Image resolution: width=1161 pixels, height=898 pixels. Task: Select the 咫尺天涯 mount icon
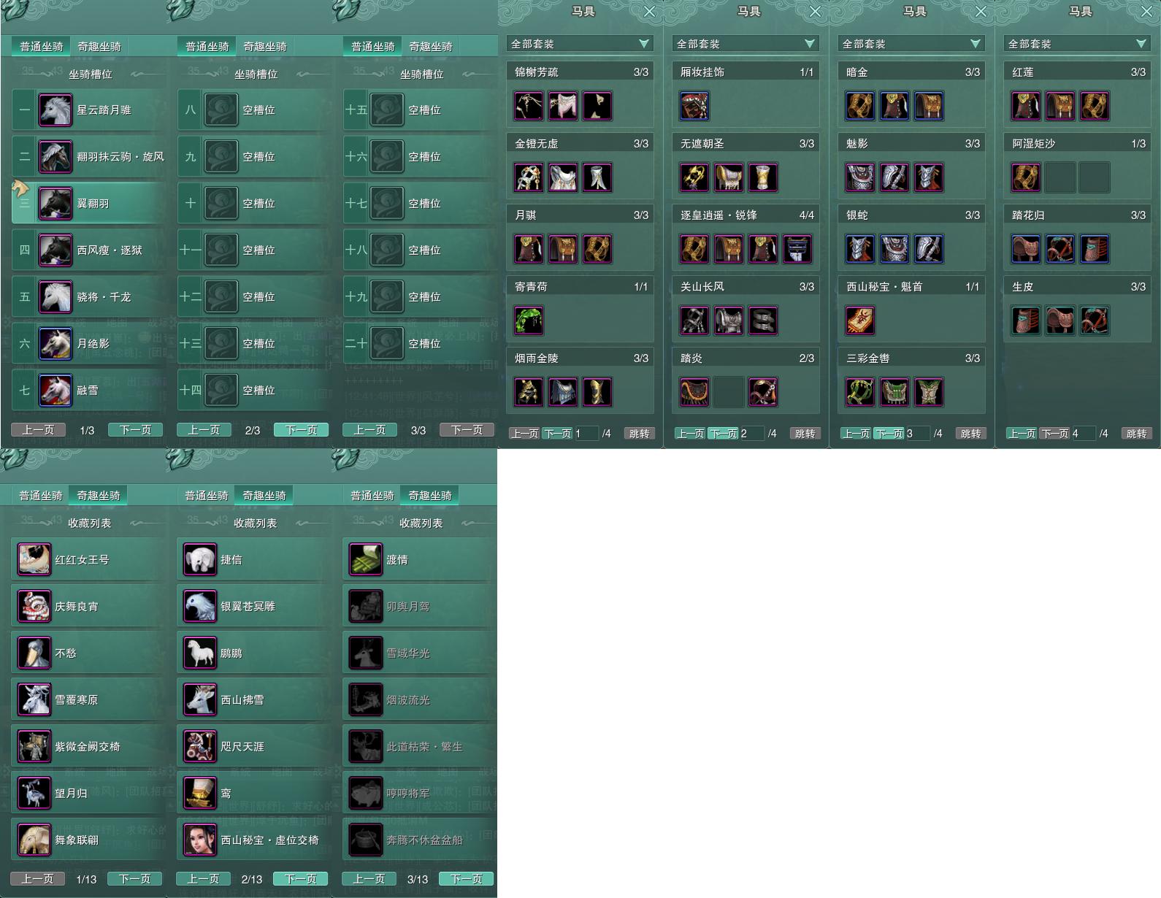click(x=200, y=746)
